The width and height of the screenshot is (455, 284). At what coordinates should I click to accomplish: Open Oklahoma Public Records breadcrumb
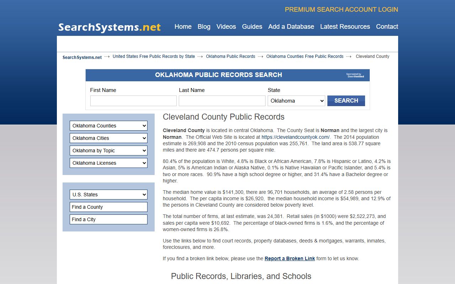point(230,56)
